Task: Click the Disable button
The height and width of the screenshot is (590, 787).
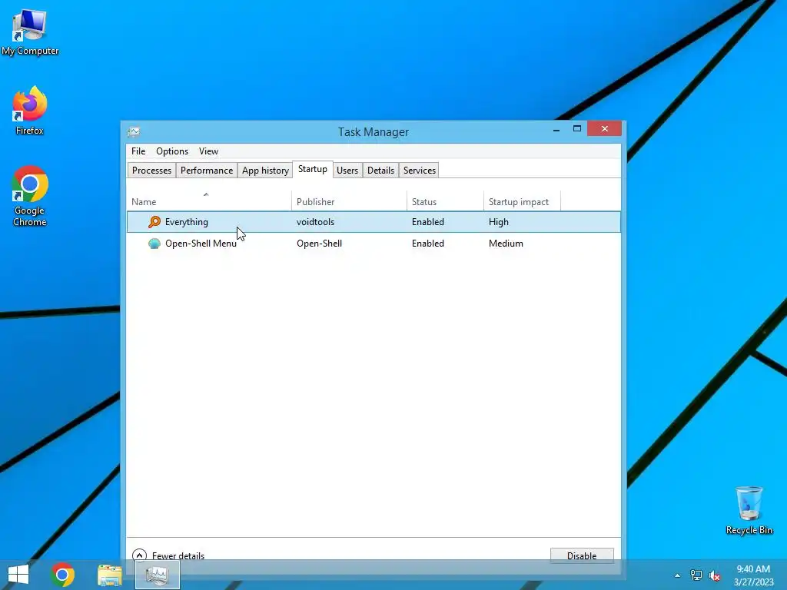Action: tap(582, 555)
